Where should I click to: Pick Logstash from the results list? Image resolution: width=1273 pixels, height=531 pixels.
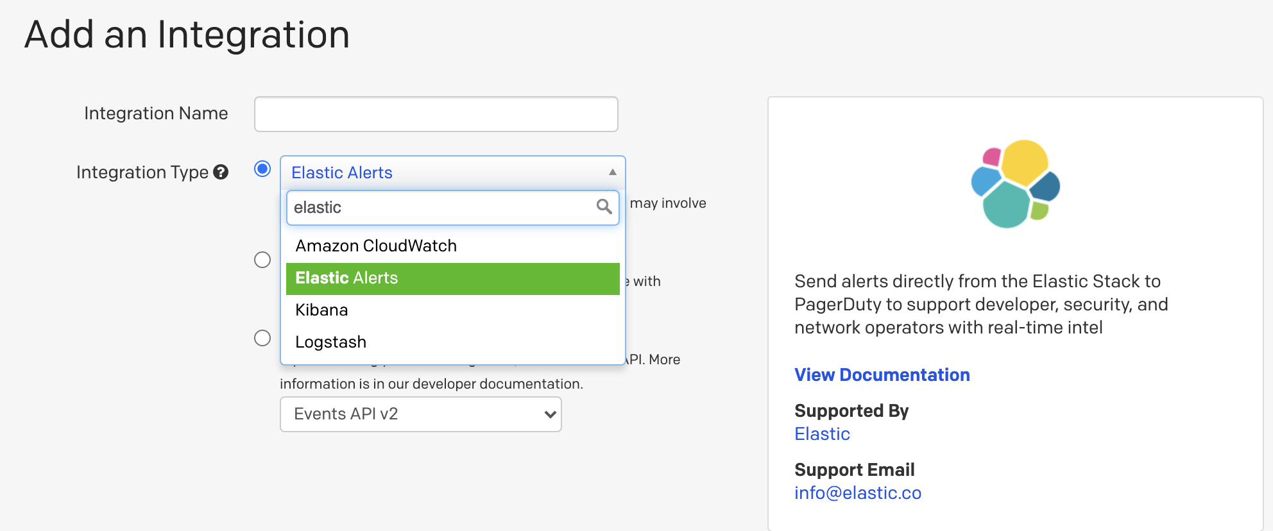tap(330, 342)
